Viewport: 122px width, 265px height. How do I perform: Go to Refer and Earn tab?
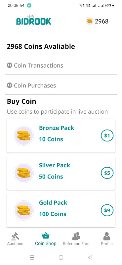[x=76, y=239]
